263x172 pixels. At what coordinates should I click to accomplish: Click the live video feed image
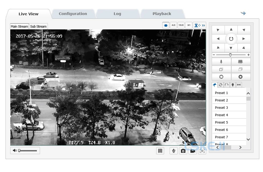108,87
